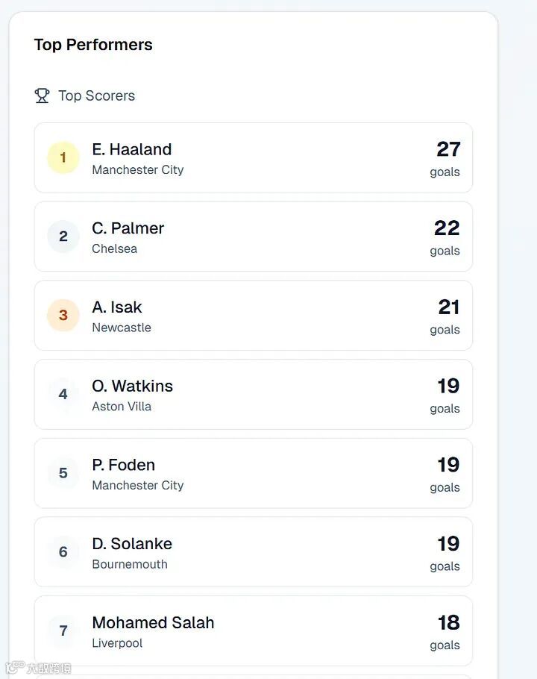Click the Top Performers title
The height and width of the screenshot is (679, 537).
pyautogui.click(x=93, y=45)
